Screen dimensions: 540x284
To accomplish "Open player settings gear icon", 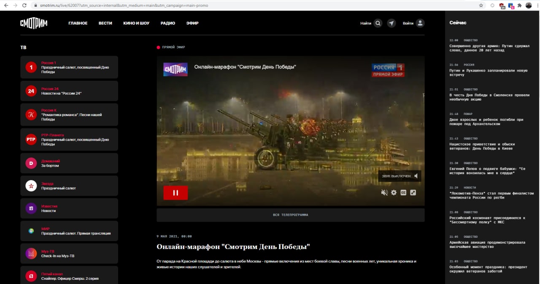I will (394, 192).
